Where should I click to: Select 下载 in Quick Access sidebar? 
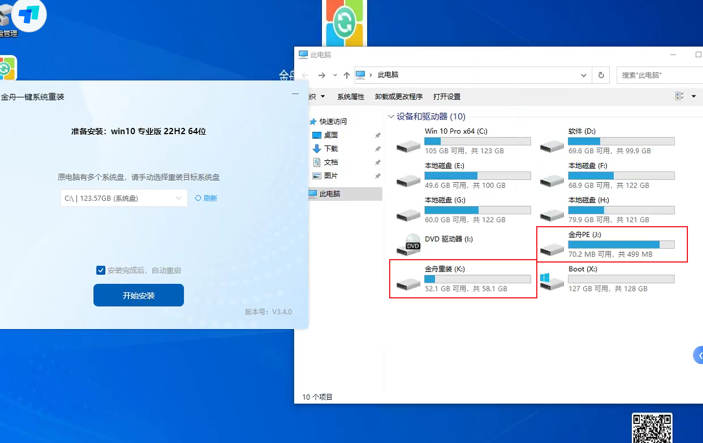point(331,149)
